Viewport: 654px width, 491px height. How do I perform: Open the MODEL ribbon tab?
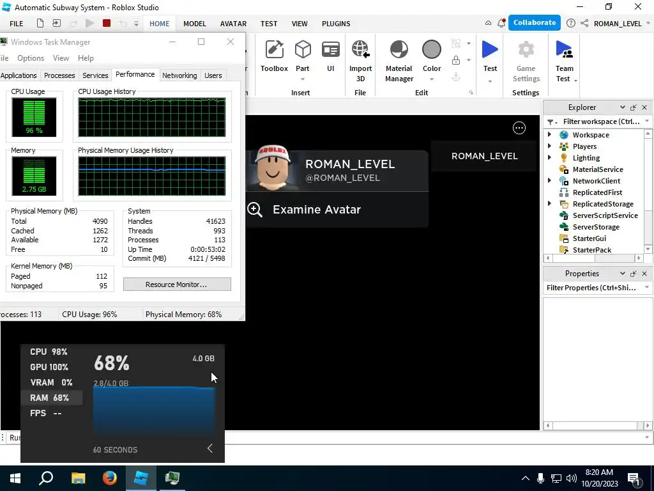click(195, 24)
